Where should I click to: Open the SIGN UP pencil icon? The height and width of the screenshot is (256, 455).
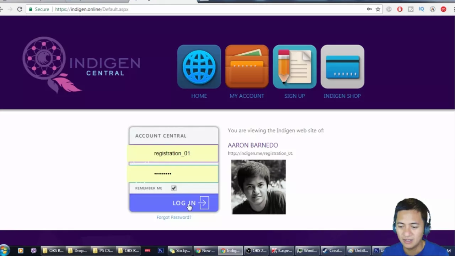tap(295, 66)
